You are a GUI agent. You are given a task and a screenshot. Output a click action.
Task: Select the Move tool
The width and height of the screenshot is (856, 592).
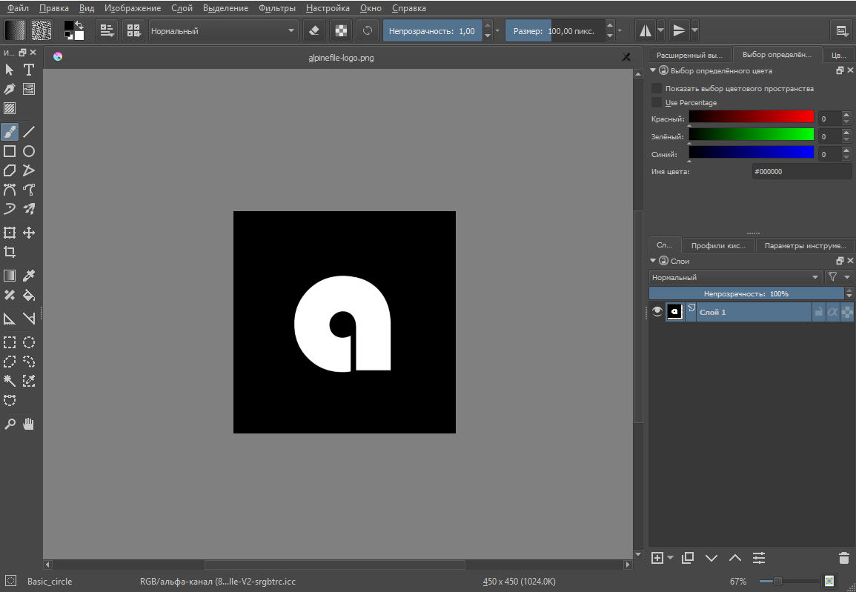coord(29,233)
